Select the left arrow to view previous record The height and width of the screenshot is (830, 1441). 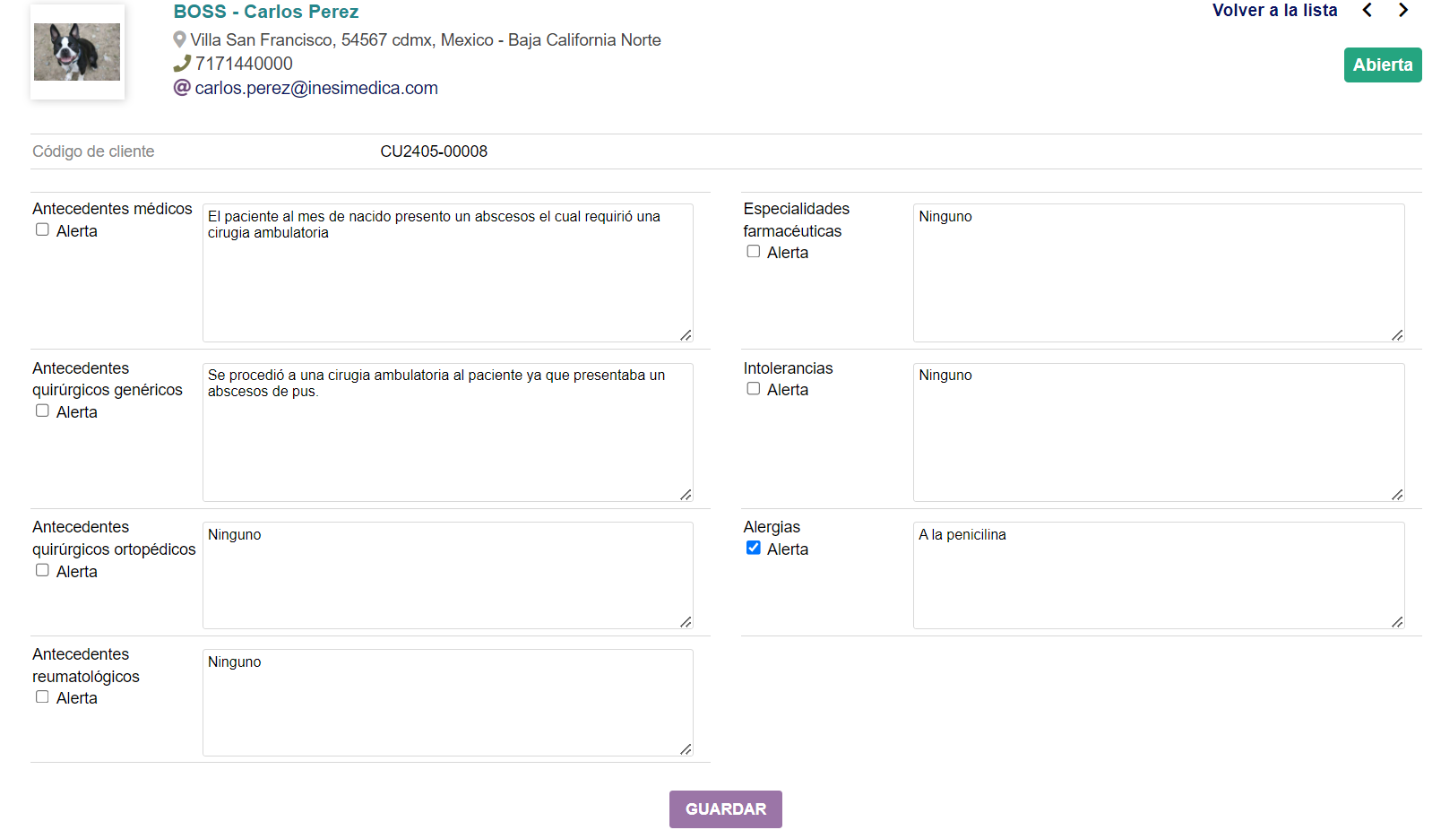1368,10
